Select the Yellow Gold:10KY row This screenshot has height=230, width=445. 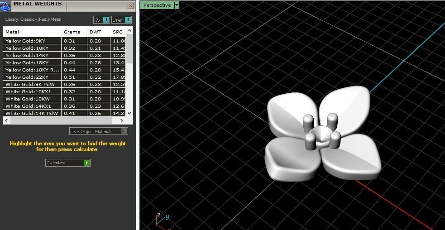tap(64, 48)
